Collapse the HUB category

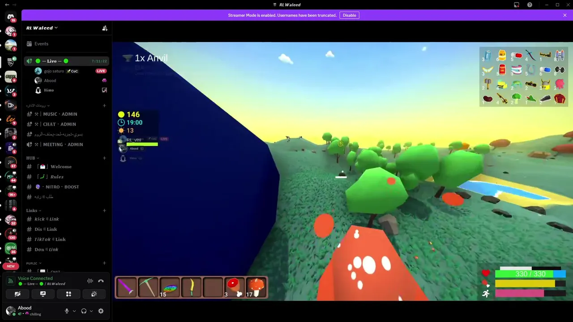coord(32,158)
